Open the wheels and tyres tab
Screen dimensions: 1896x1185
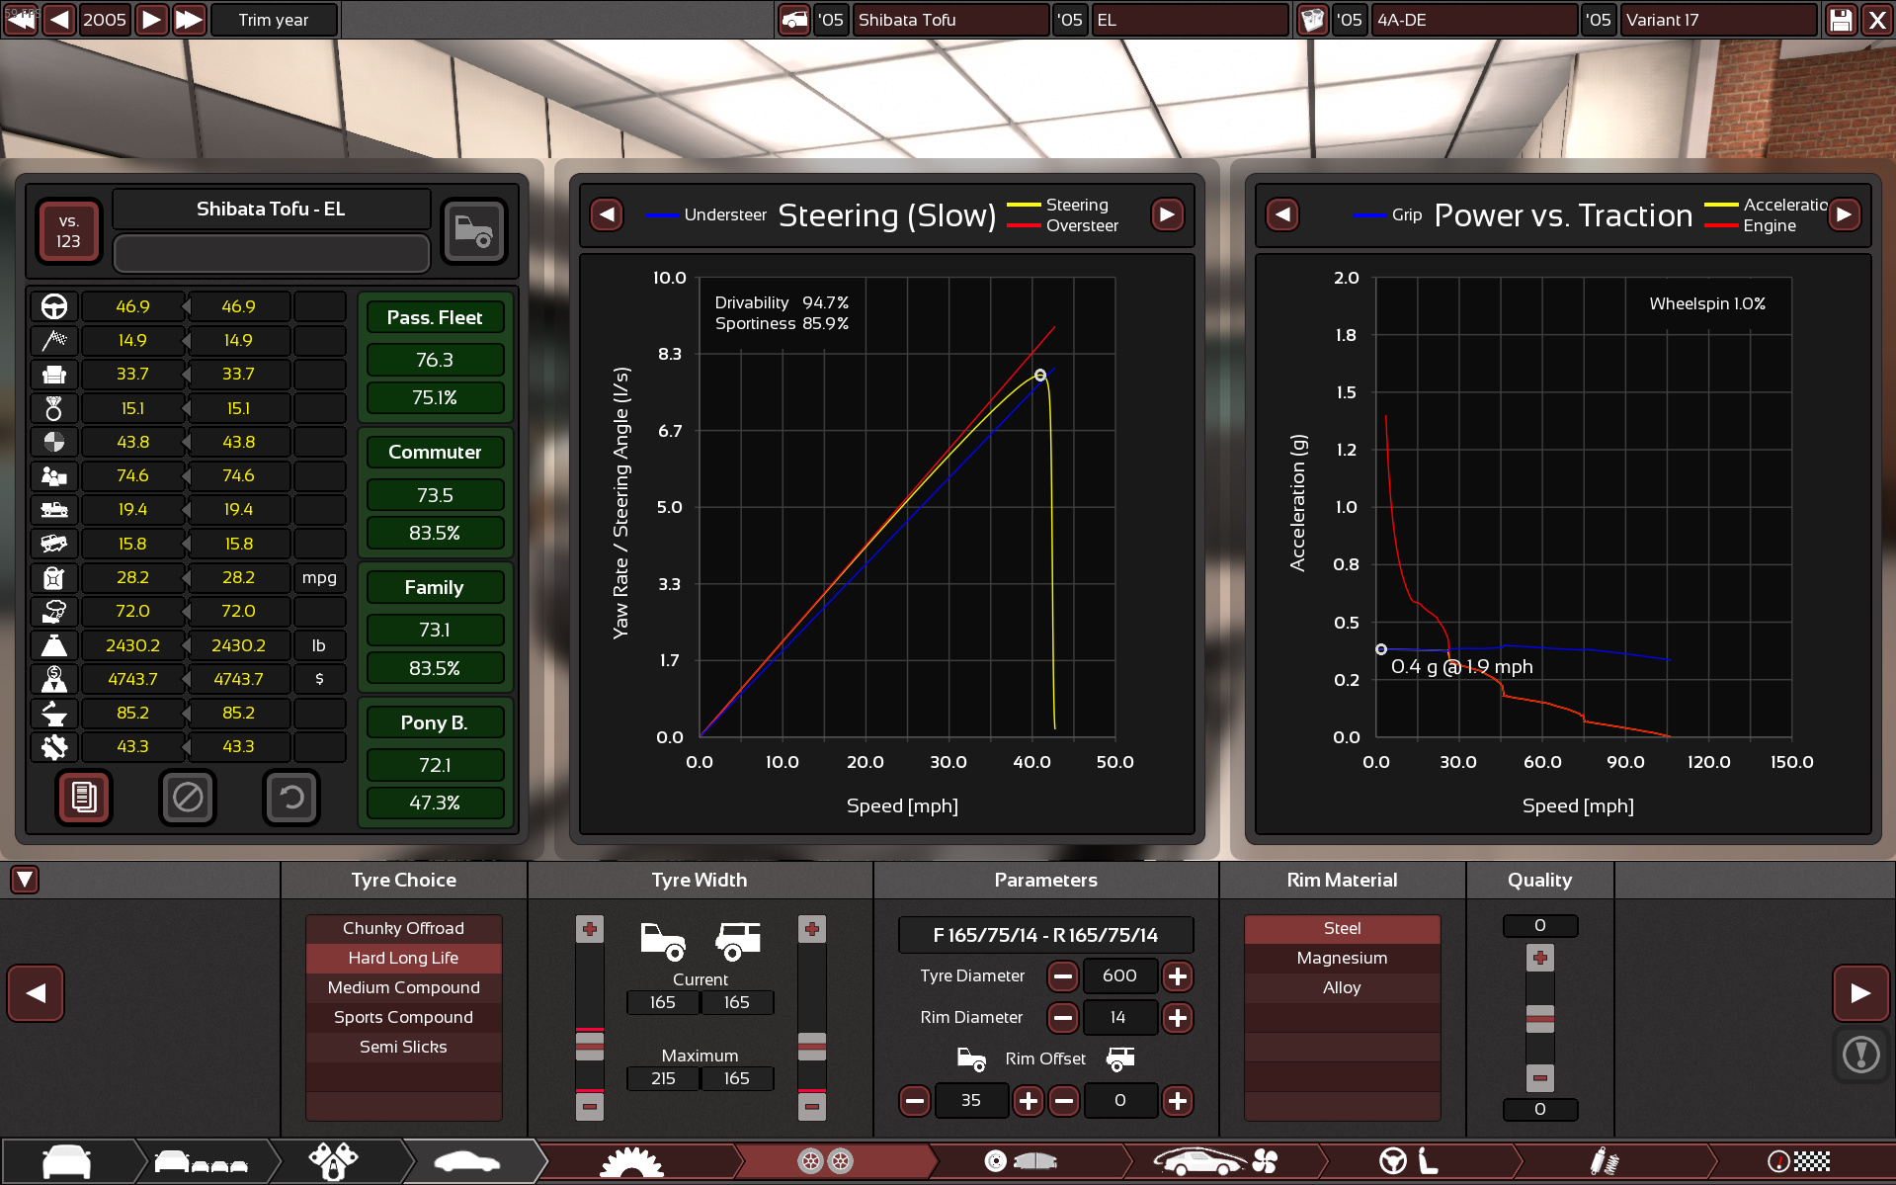[x=825, y=1161]
